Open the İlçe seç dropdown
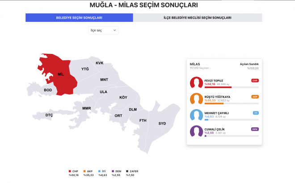 (103, 30)
